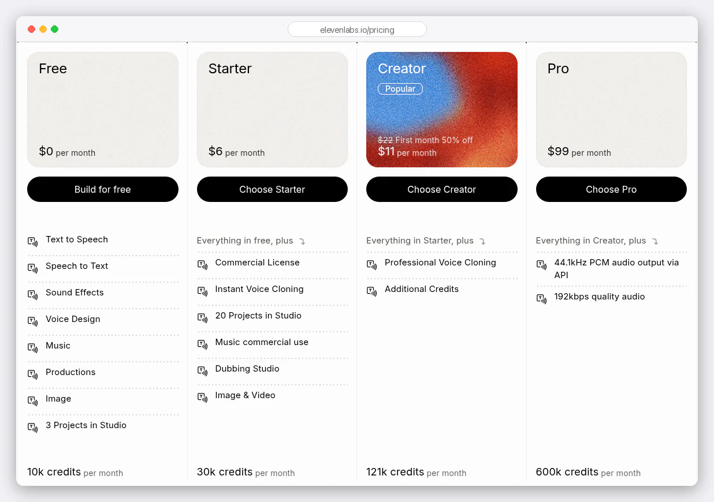The image size is (714, 502).
Task: Click the arrow after Everything in Starter, plus
Action: tap(483, 241)
